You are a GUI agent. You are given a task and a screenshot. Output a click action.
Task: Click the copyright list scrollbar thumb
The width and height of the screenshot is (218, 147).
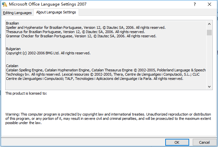click(209, 33)
